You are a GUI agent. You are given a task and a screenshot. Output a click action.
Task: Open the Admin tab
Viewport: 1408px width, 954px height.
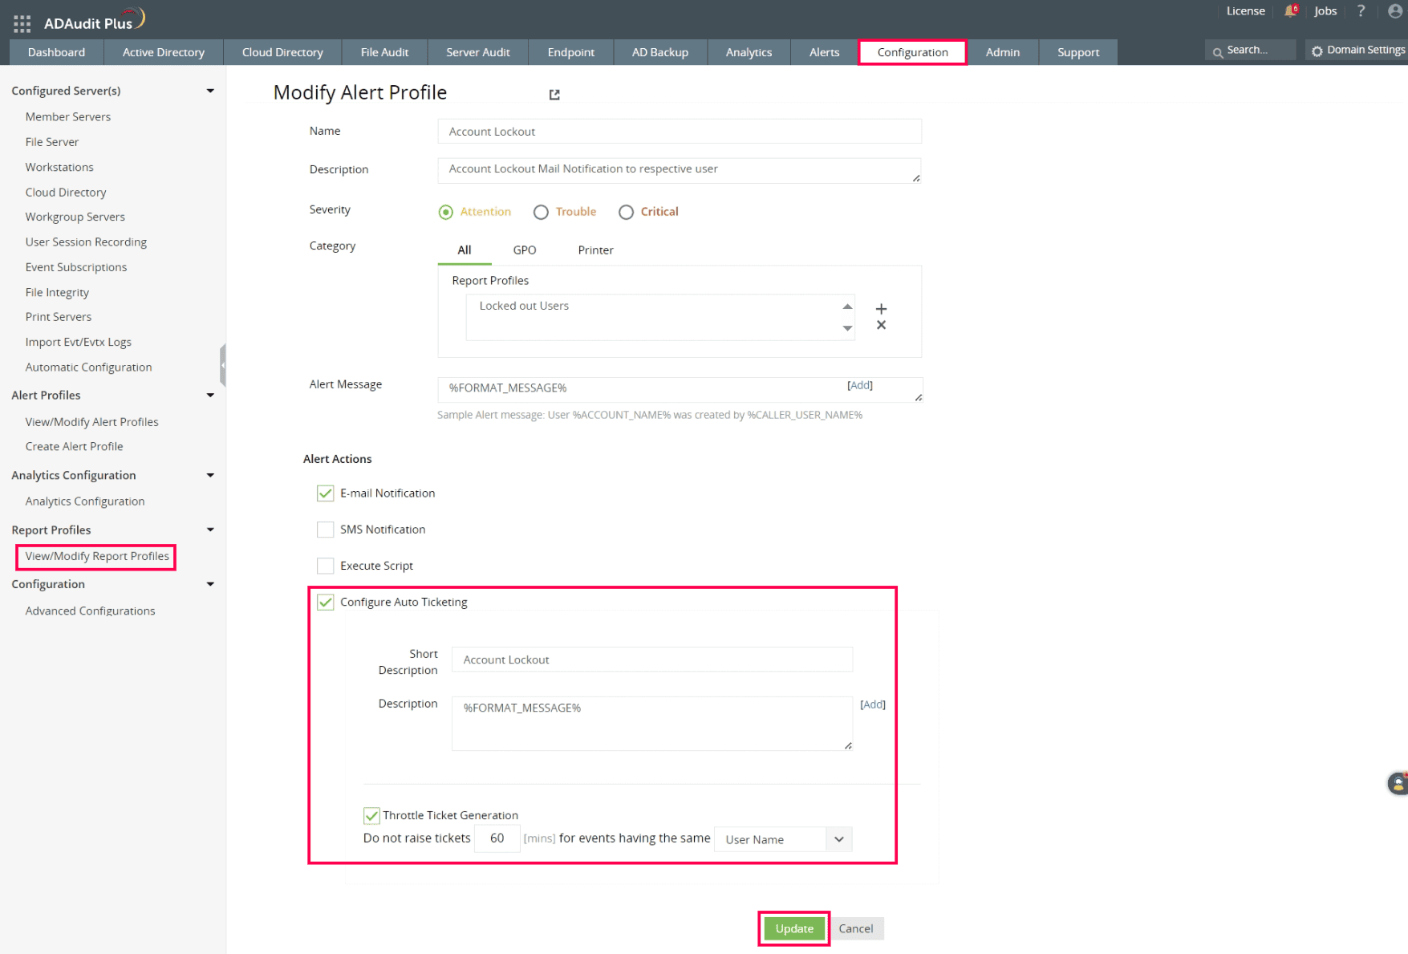tap(1003, 52)
